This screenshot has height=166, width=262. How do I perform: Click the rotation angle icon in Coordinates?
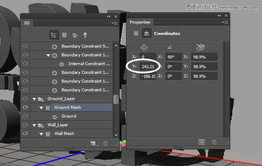coord(169,47)
